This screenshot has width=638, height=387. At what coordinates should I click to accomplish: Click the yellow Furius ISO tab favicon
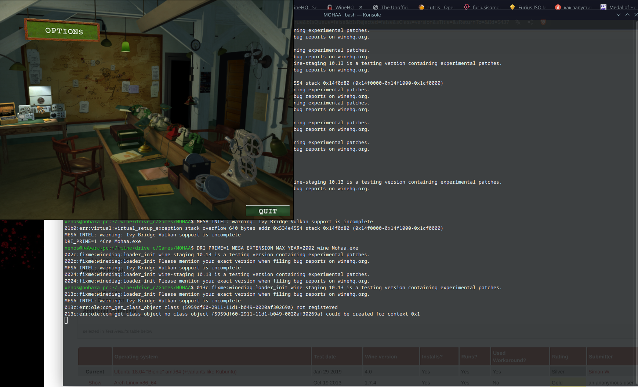tap(512, 7)
